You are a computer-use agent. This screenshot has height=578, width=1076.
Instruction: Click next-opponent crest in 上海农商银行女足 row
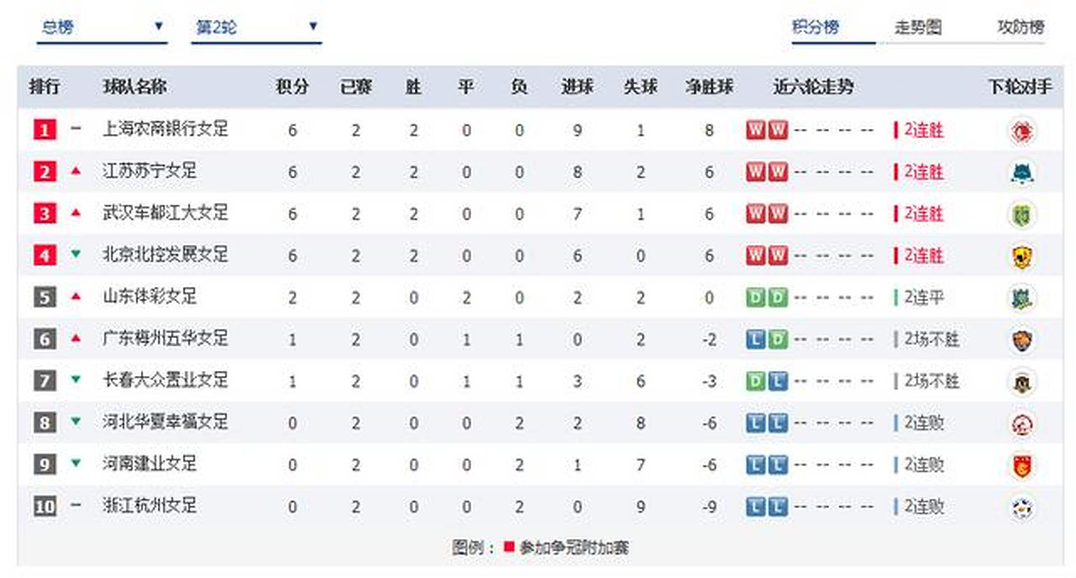click(1021, 131)
